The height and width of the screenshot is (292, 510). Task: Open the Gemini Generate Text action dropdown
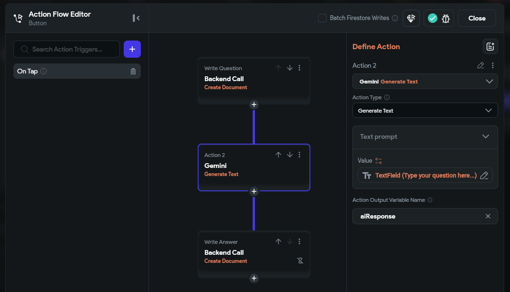[425, 82]
